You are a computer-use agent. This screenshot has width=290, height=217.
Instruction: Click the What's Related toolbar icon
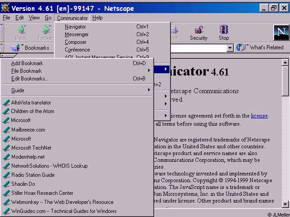(x=242, y=47)
